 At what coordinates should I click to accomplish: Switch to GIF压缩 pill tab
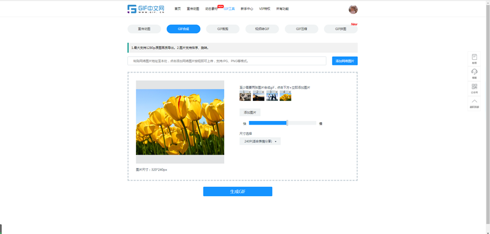pyautogui.click(x=301, y=29)
